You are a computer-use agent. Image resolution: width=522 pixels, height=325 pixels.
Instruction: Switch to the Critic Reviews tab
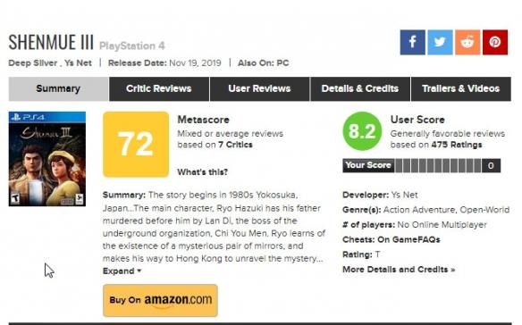(x=159, y=88)
